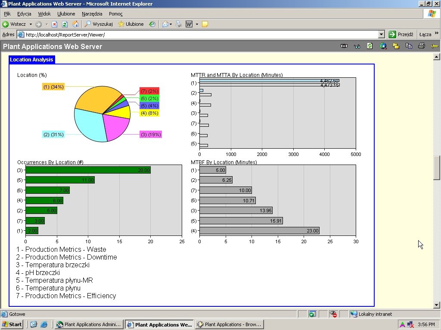Click the yellow key icon in header toolbar
Viewport: 441px width, 330px height.
pyautogui.click(x=435, y=46)
